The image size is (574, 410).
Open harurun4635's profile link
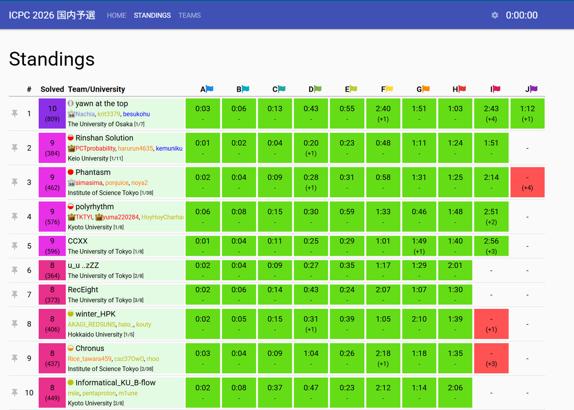pos(135,148)
